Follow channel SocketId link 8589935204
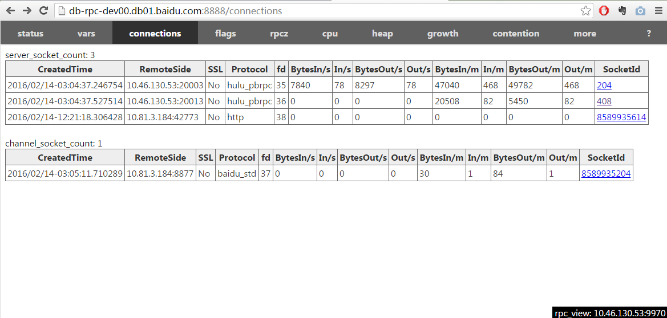 click(606, 174)
